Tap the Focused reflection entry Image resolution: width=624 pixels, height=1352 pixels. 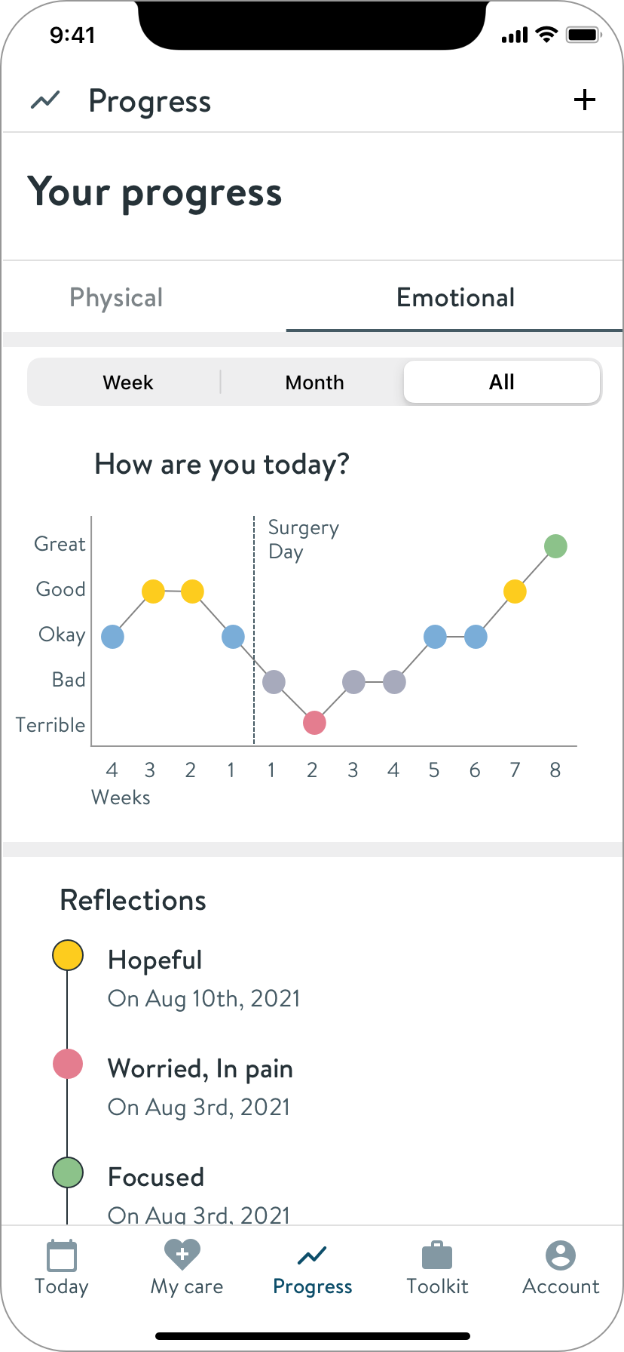[x=156, y=1178]
